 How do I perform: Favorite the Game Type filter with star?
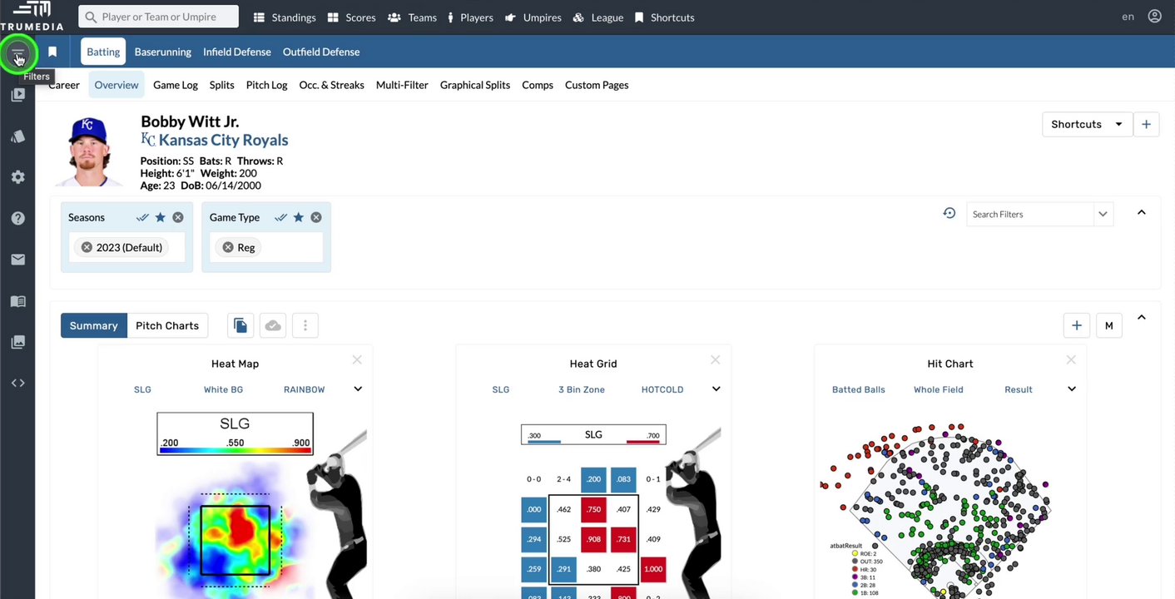[298, 217]
